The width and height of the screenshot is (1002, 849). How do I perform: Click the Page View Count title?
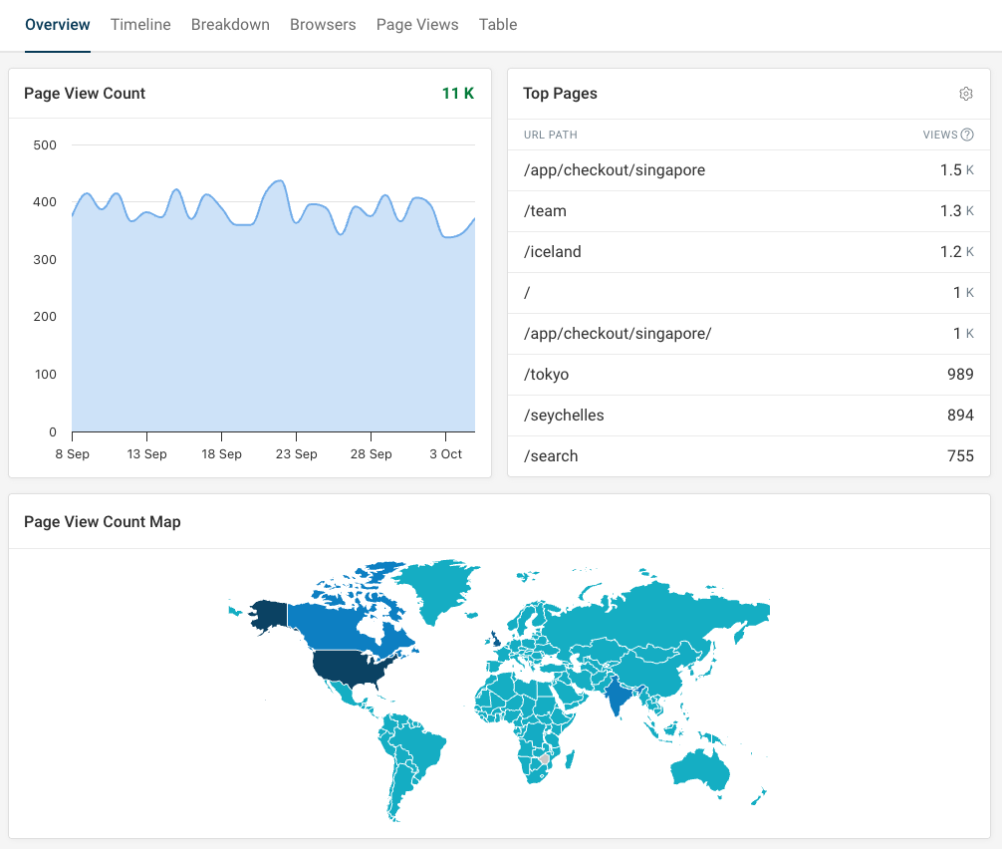[85, 94]
